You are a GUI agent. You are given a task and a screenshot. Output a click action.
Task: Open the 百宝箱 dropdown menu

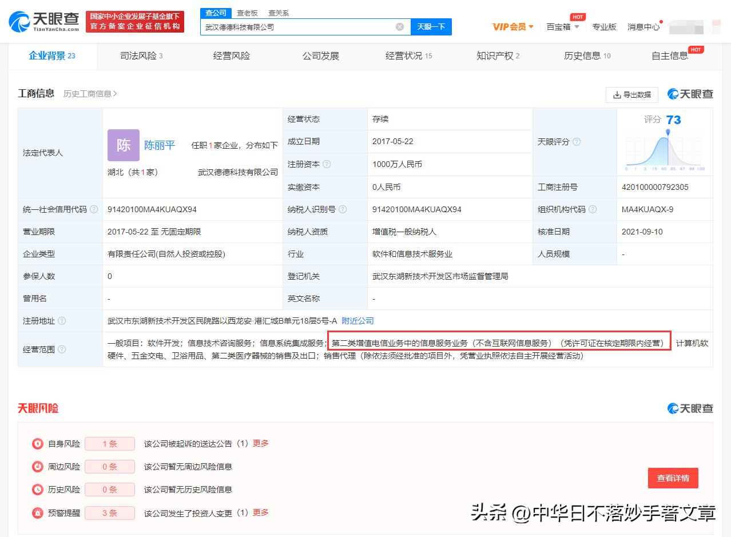click(562, 26)
